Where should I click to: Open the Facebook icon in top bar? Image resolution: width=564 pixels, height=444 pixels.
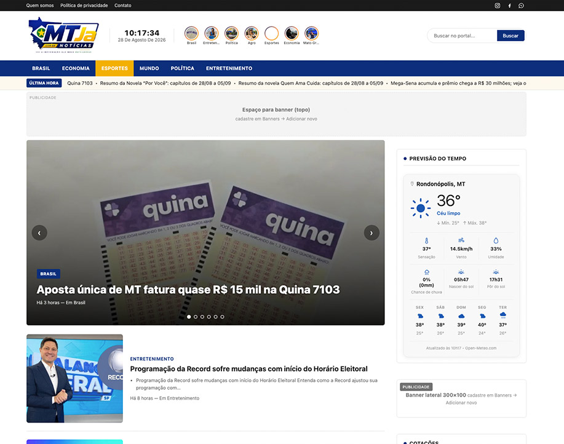tap(509, 6)
